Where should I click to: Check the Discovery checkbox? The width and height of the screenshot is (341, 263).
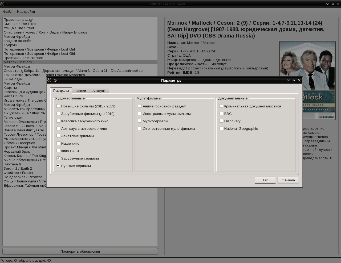221,121
